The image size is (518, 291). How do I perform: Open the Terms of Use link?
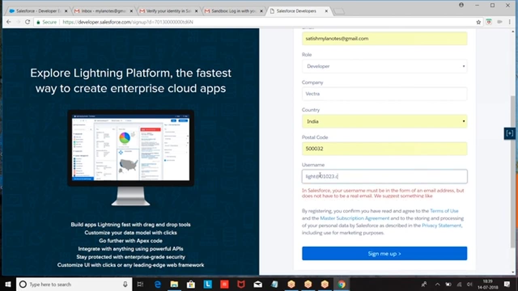pos(444,211)
